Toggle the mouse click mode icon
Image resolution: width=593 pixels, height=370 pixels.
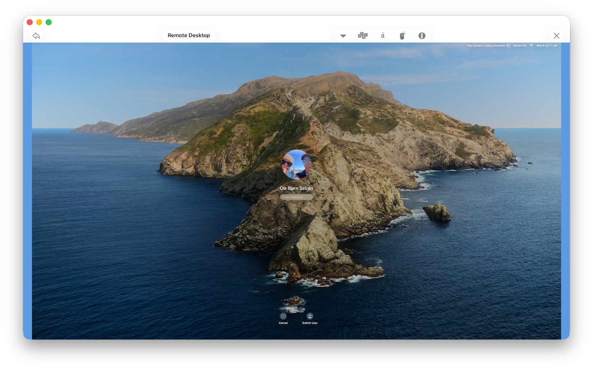click(x=402, y=36)
